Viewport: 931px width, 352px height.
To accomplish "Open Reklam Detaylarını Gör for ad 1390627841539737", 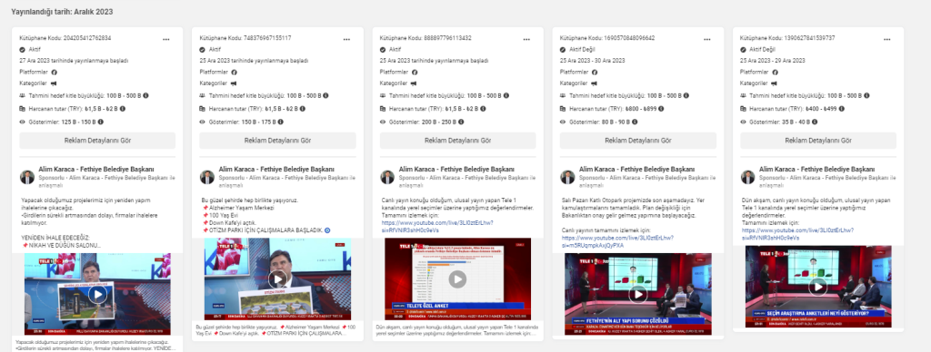I will point(818,141).
